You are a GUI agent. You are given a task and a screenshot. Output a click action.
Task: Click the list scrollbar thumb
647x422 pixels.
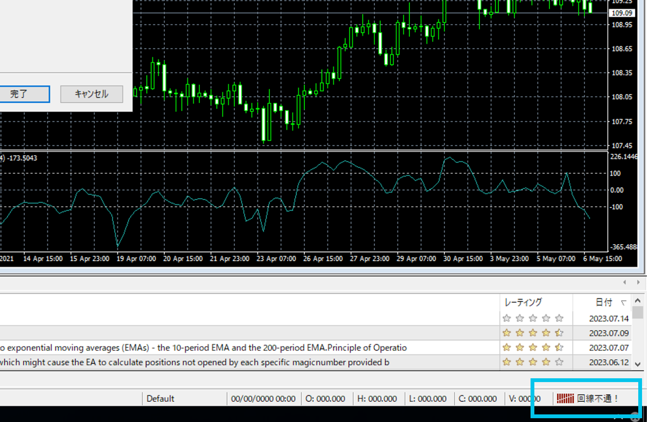(x=638, y=313)
